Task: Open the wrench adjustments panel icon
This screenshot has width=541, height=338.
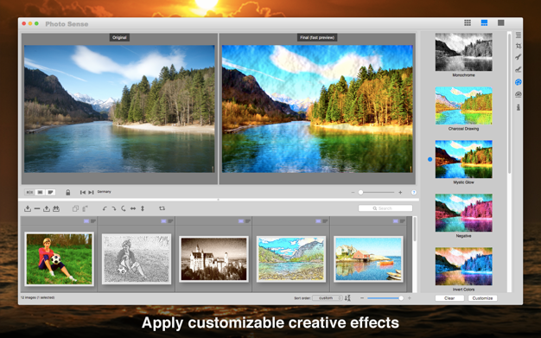Action: [519, 57]
